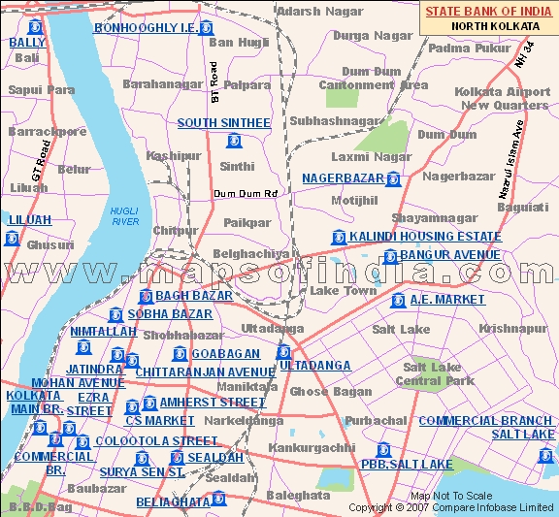Select the Liluah branch bank icon
Image resolution: width=559 pixels, height=517 pixels.
12,238
